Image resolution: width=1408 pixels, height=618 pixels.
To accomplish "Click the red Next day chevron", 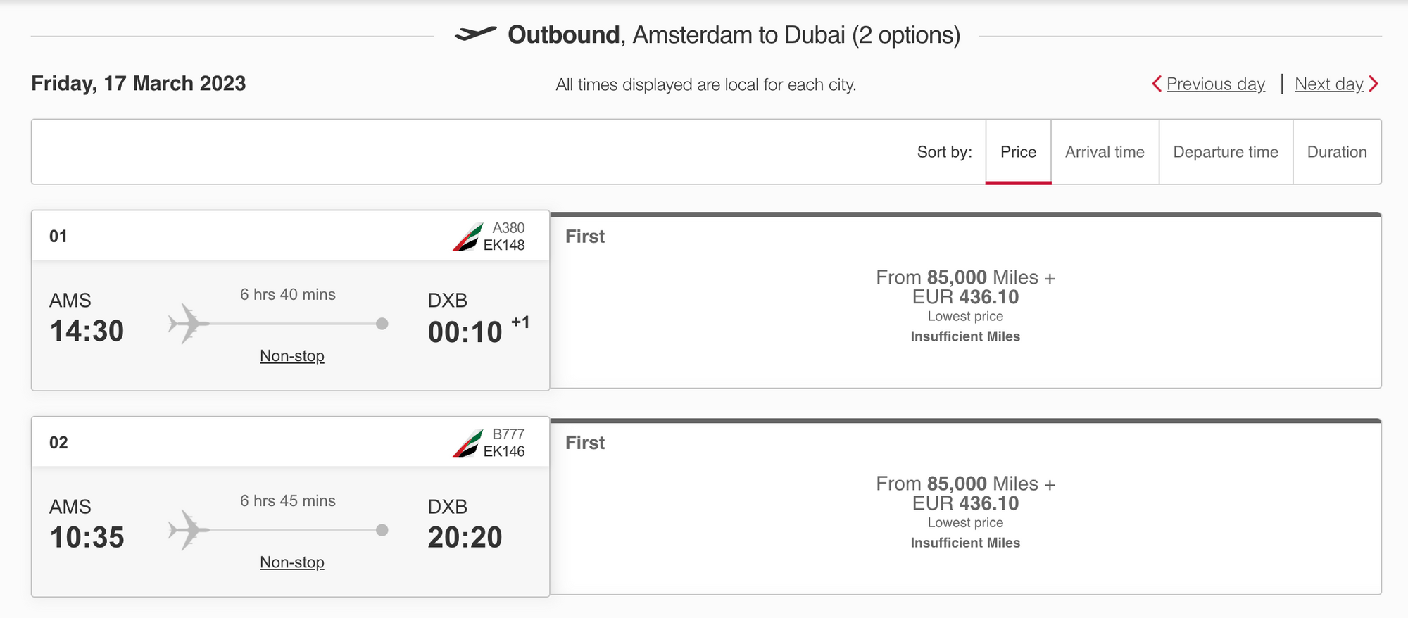I will (x=1374, y=84).
